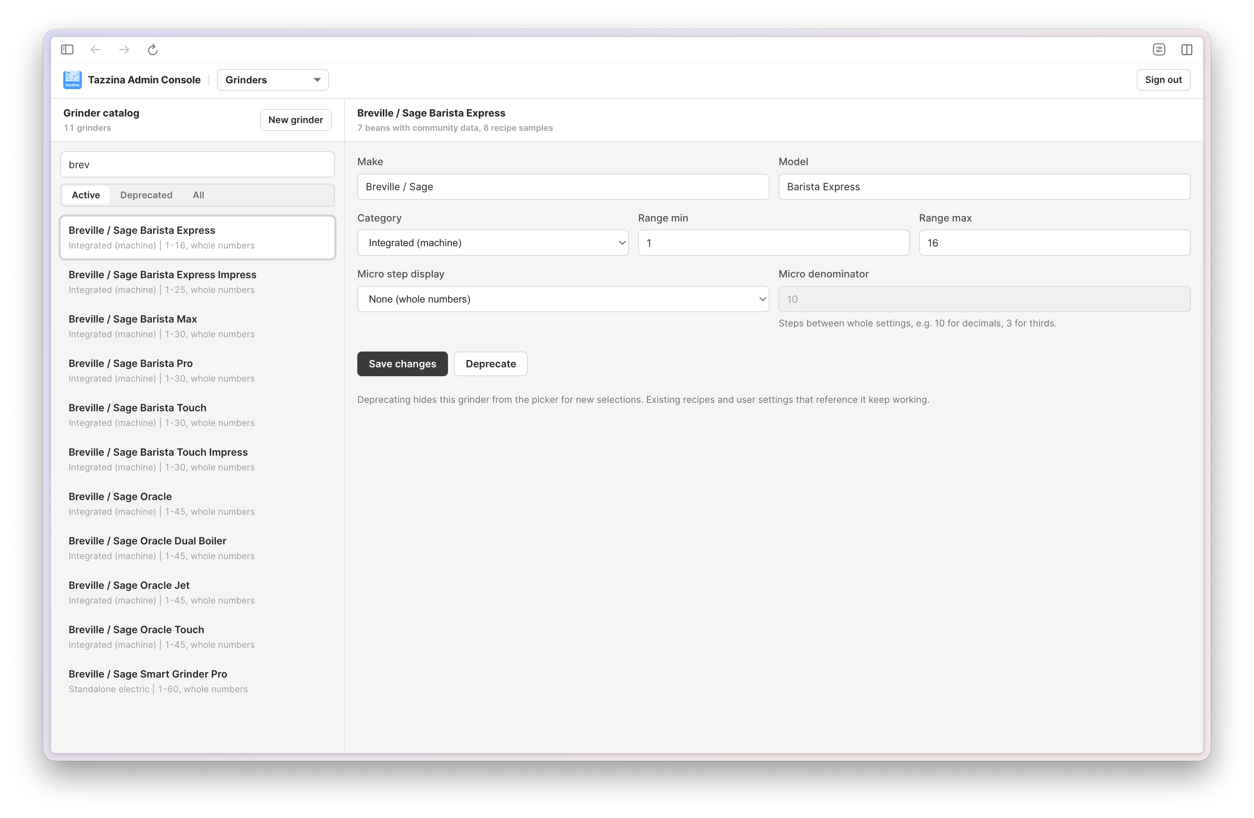Screen dimensions: 1254x818
Task: Open the page settings sliders icon
Action: tap(1159, 49)
